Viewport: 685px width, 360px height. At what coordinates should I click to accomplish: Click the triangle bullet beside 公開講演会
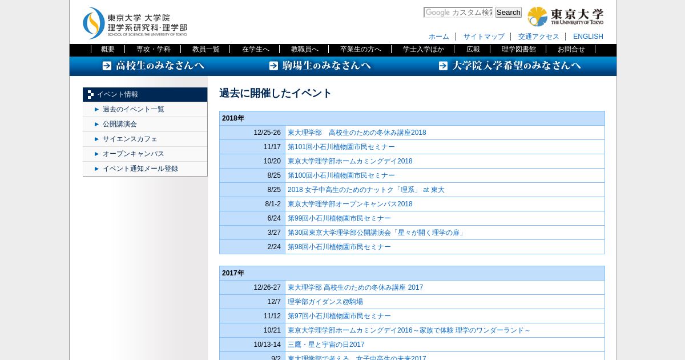pos(96,124)
